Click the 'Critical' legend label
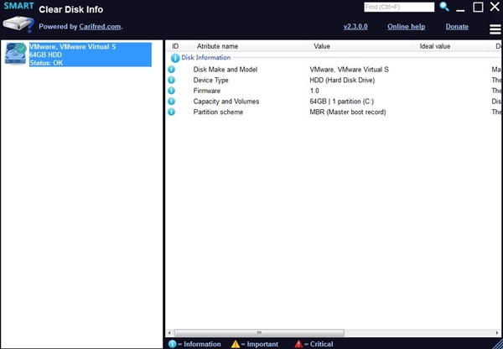503x349 pixels. [321, 344]
